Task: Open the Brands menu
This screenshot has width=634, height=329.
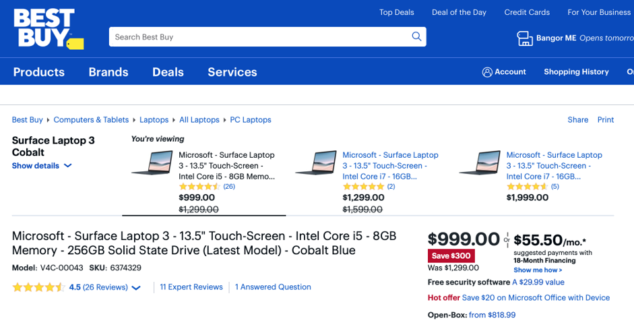Action: coord(108,72)
